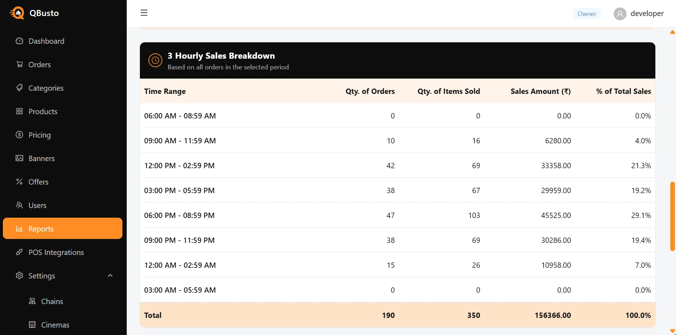The height and width of the screenshot is (335, 676).
Task: Click the Offers percent icon
Action: point(19,182)
